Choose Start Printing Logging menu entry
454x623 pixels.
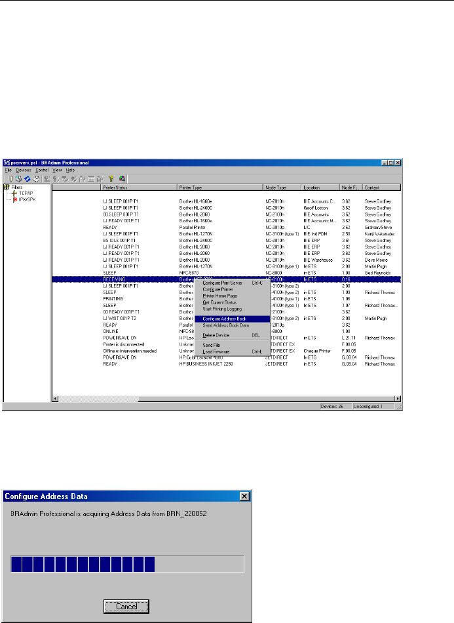pyautogui.click(x=233, y=309)
